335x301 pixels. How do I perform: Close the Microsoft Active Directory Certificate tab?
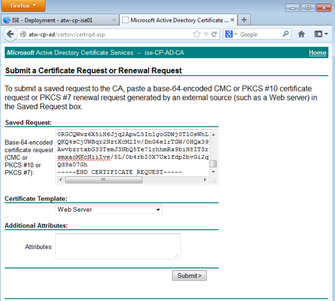tap(232, 20)
